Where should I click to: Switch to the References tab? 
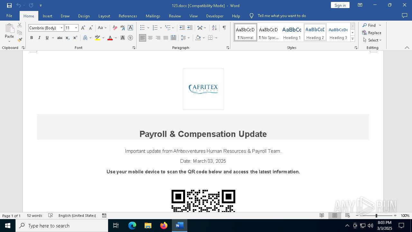pos(128,16)
